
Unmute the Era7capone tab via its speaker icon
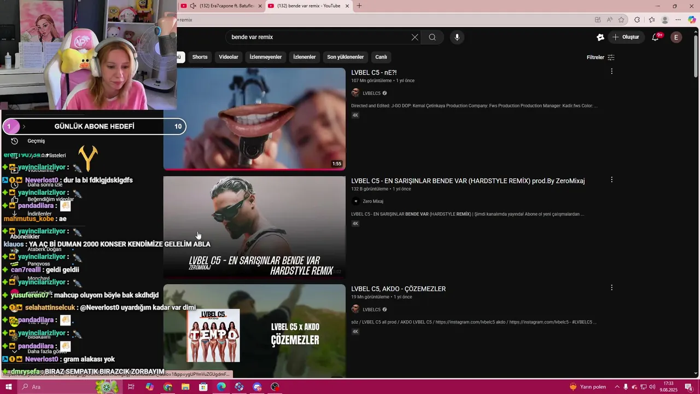[193, 6]
